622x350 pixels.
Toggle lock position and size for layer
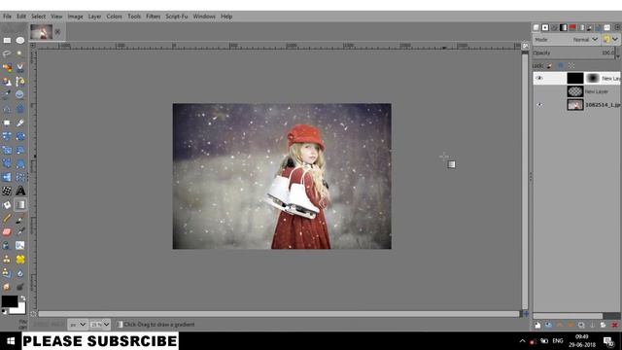[561, 66]
